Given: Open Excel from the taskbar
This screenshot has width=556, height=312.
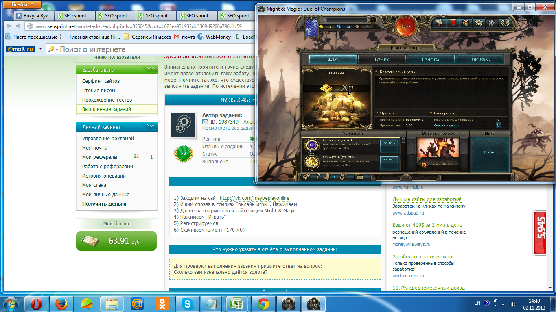Looking at the screenshot, I should (238, 303).
